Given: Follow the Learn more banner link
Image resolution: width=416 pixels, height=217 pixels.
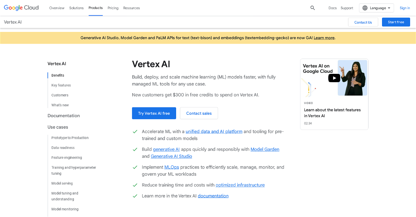Looking at the screenshot, I should click(324, 38).
